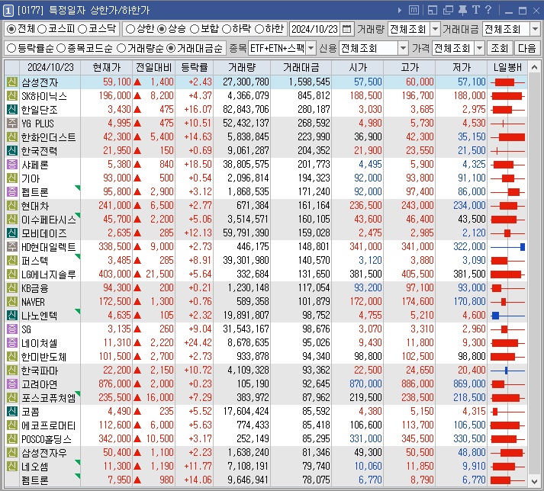Click the vertical scrollbar track

(x=534, y=274)
